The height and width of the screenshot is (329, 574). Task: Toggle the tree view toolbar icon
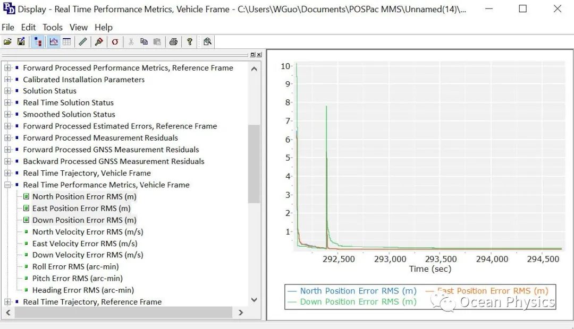(37, 42)
